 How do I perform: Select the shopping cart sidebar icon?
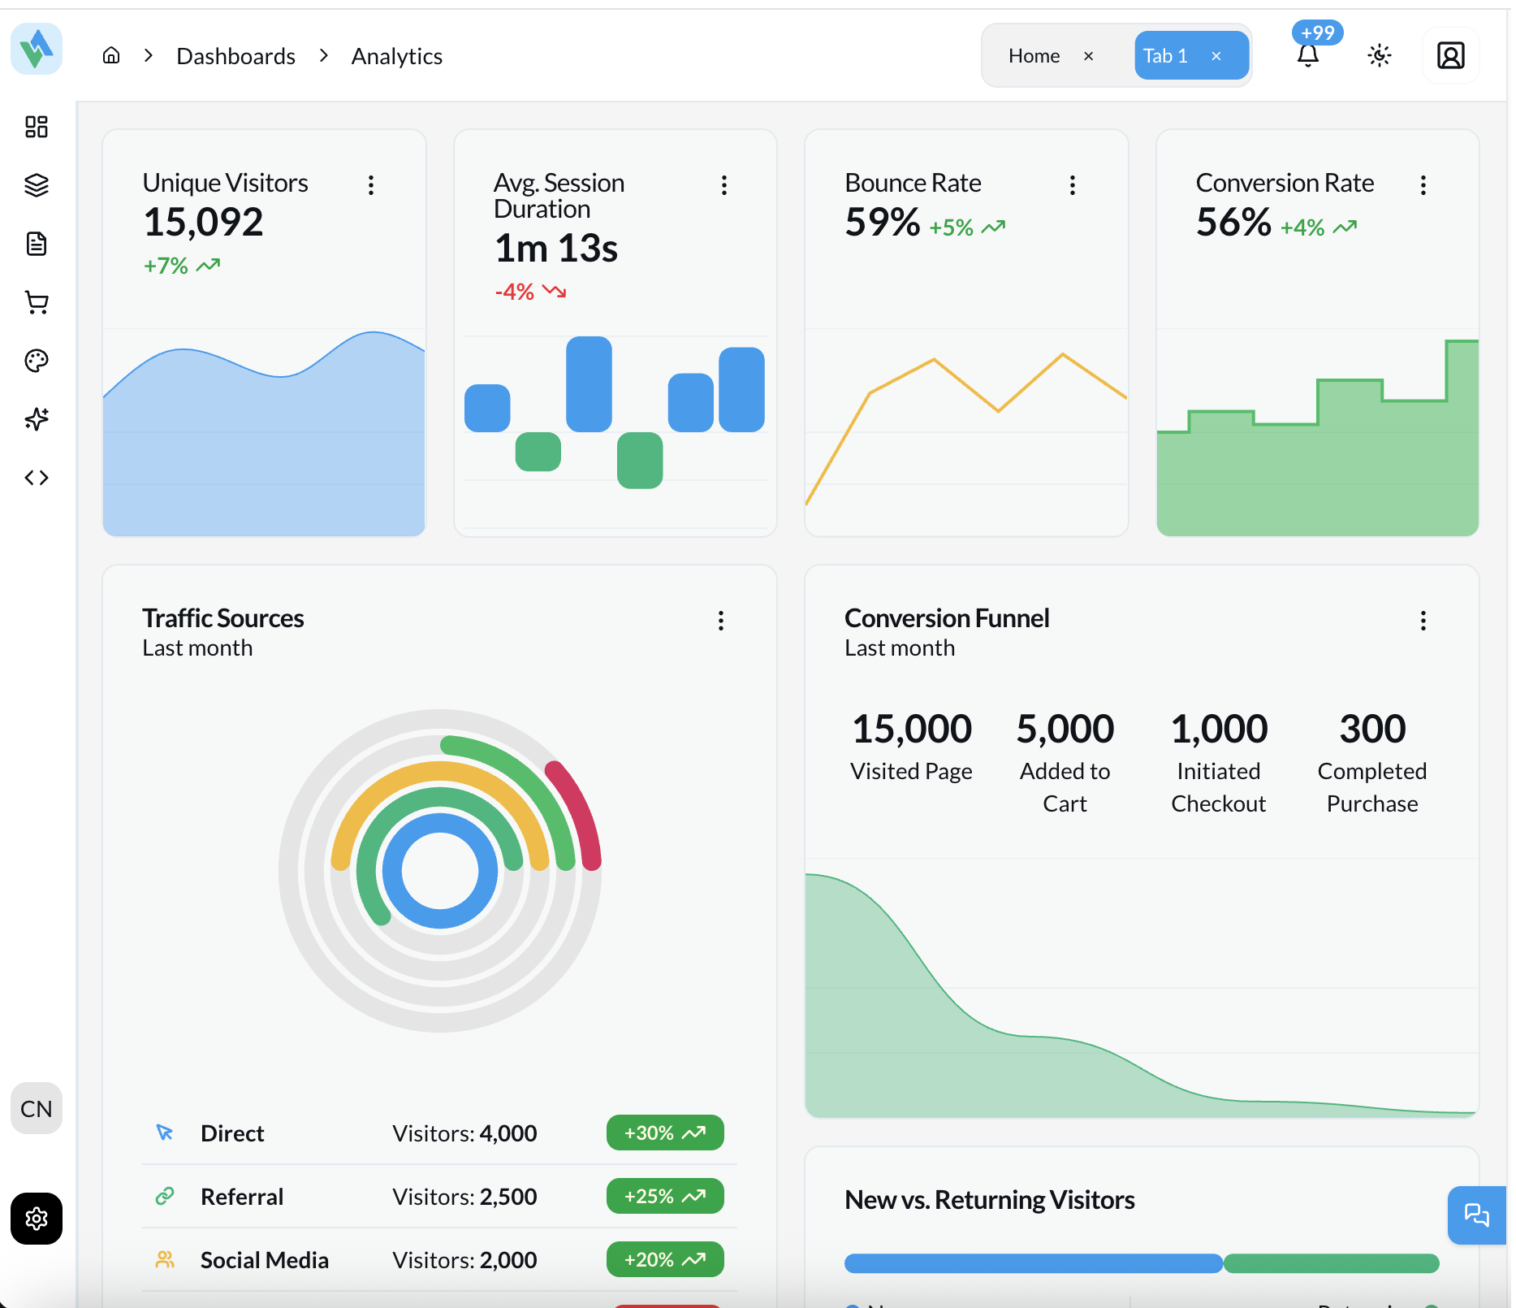37,302
